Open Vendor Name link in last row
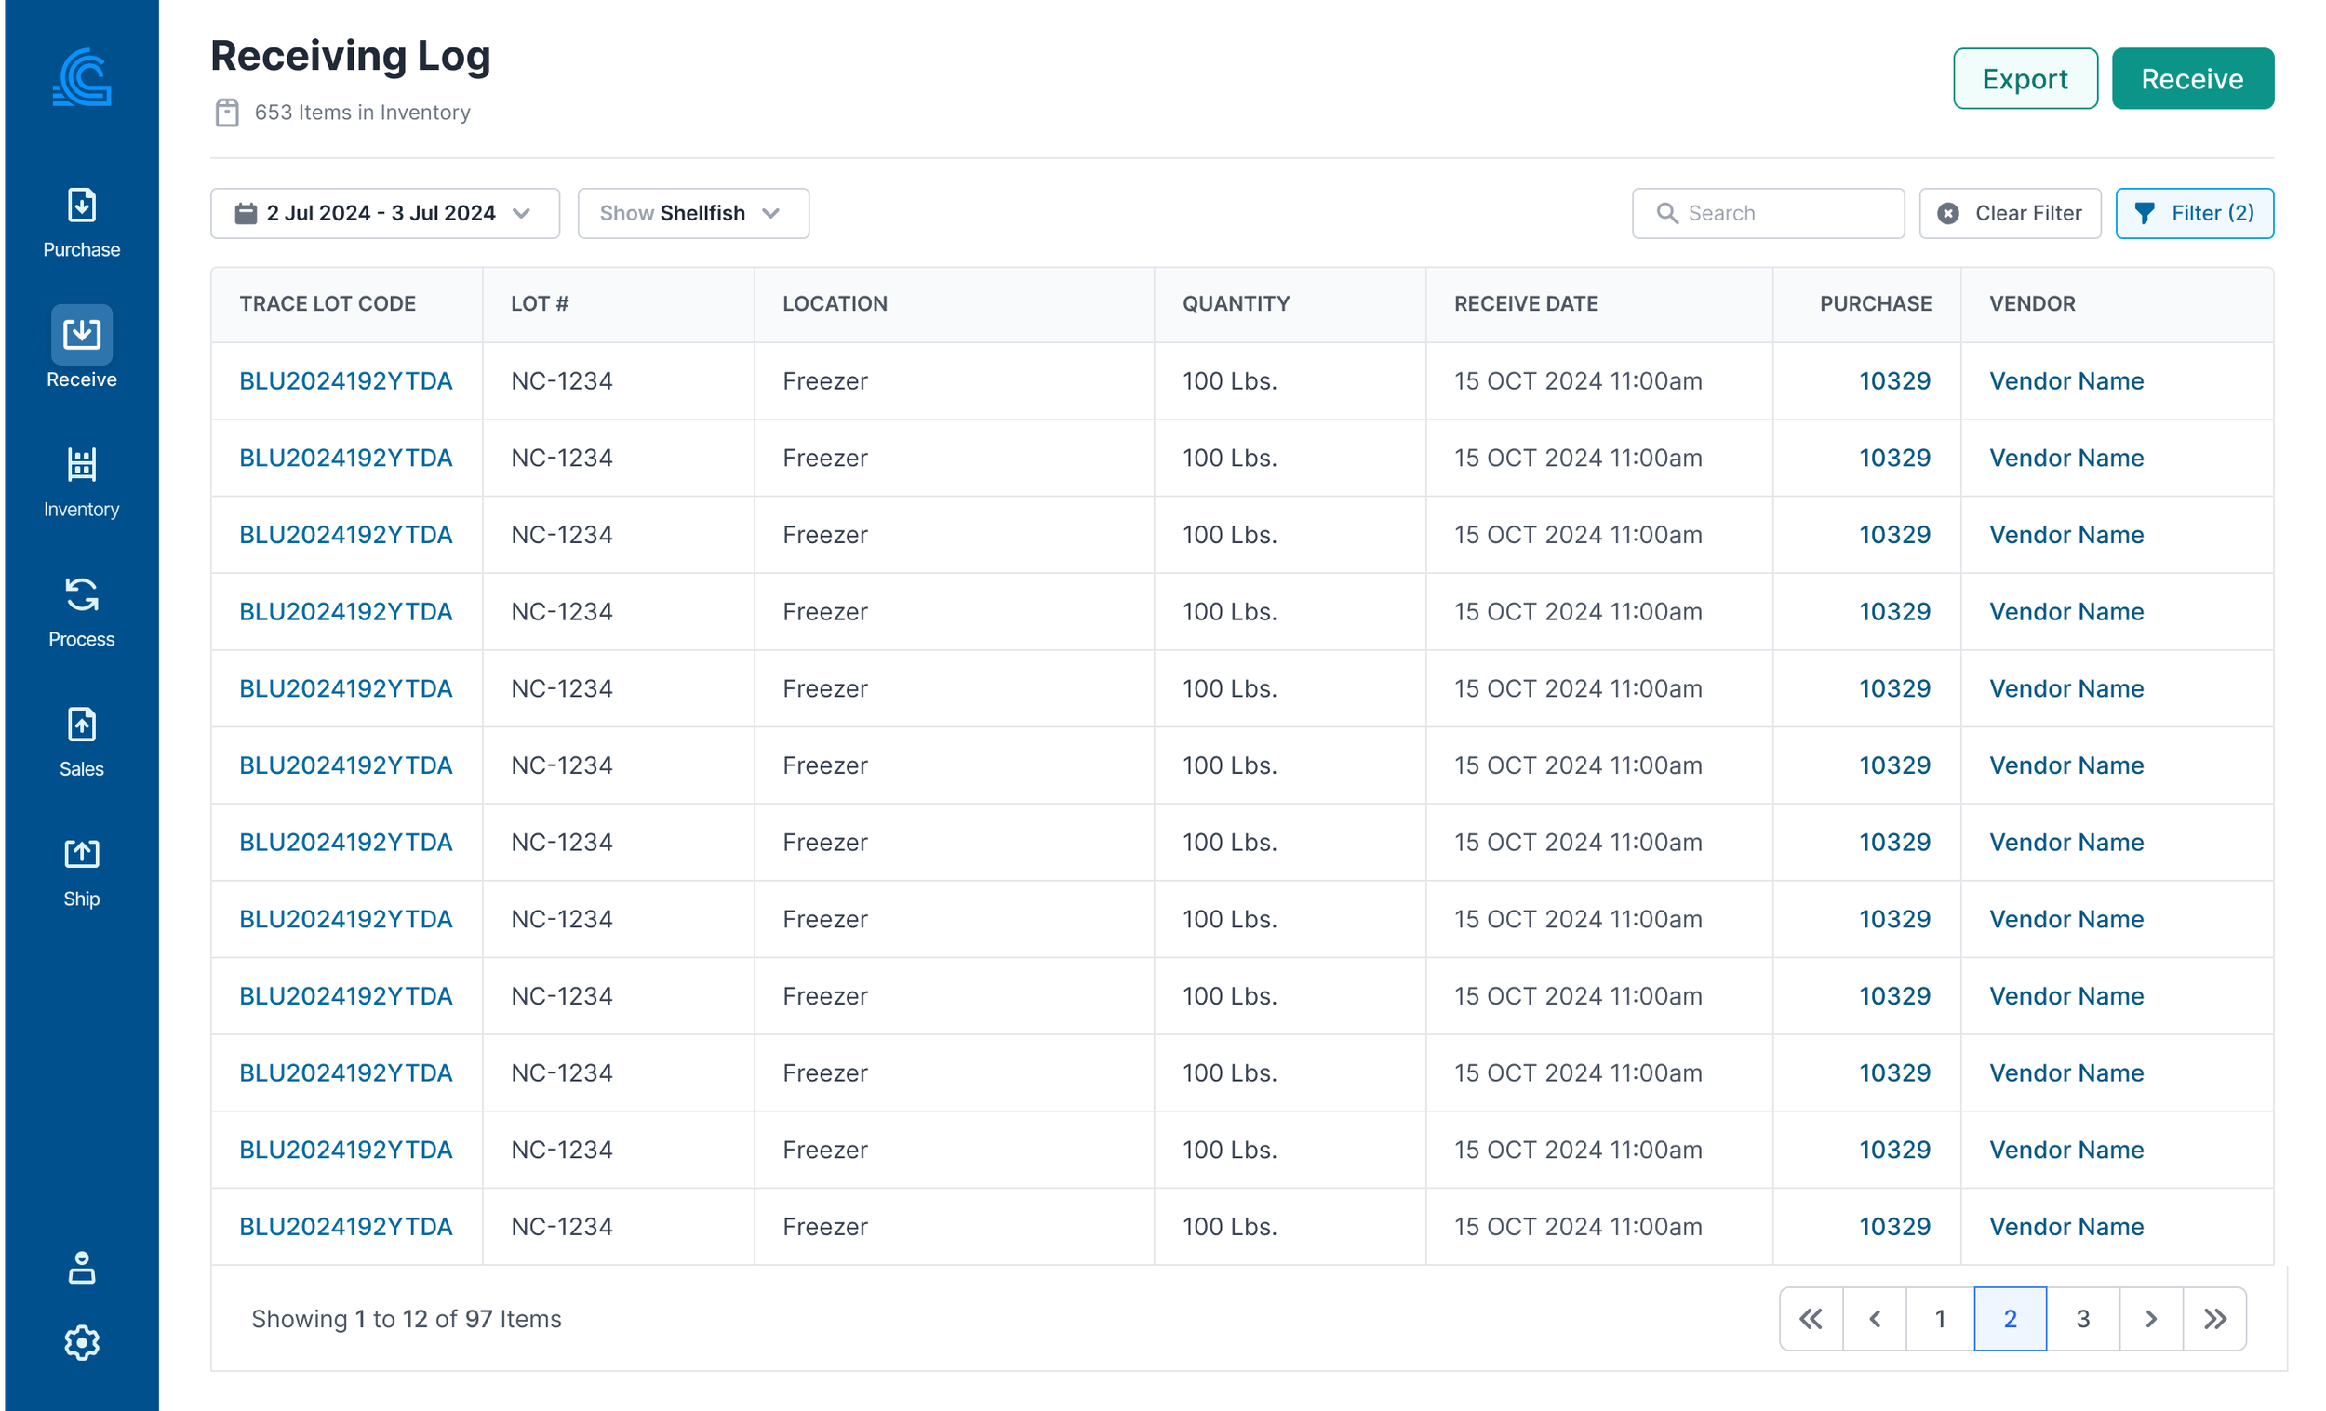 coord(2065,1226)
